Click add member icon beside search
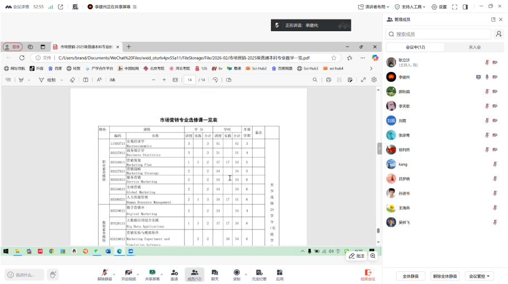The image size is (508, 284). pos(498,35)
